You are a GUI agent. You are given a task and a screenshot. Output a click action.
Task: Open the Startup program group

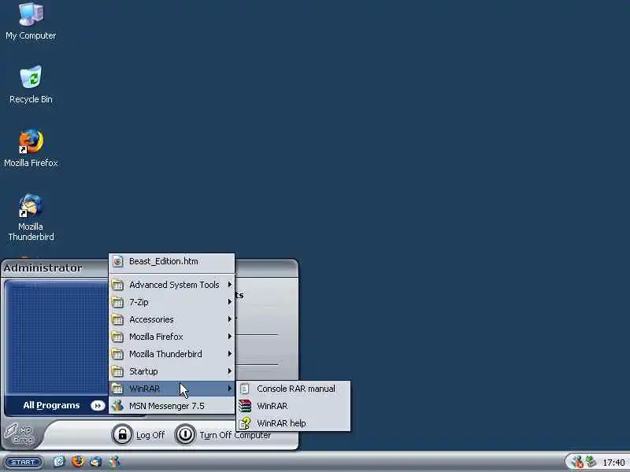pos(172,371)
